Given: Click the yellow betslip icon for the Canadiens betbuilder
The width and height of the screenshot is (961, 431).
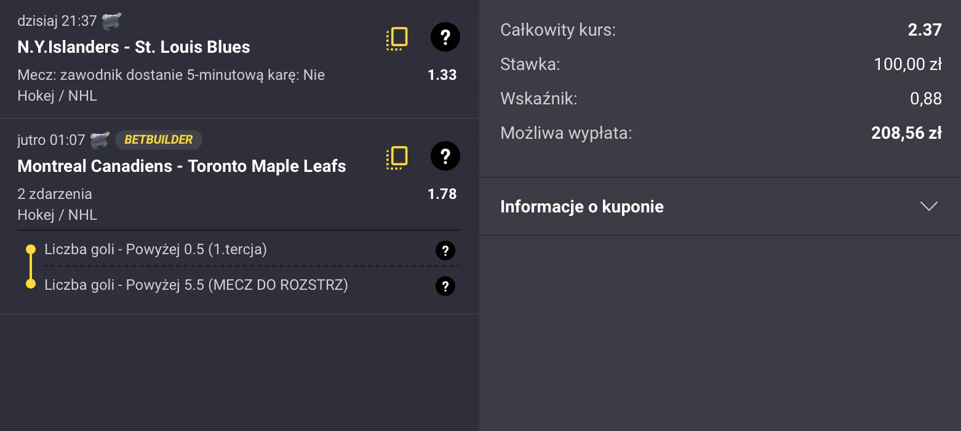Looking at the screenshot, I should [x=396, y=157].
